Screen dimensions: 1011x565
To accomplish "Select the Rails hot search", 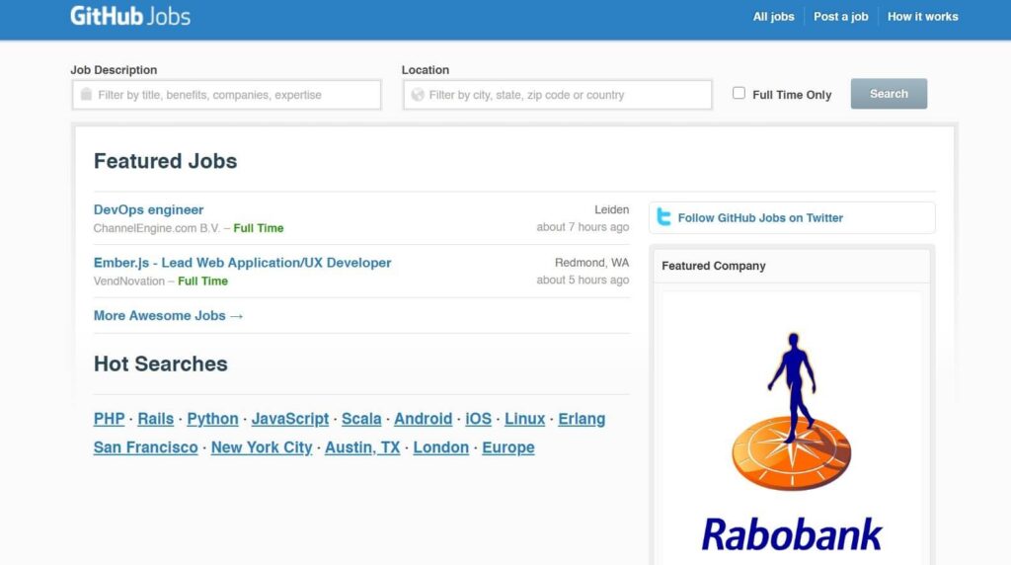I will tap(155, 419).
